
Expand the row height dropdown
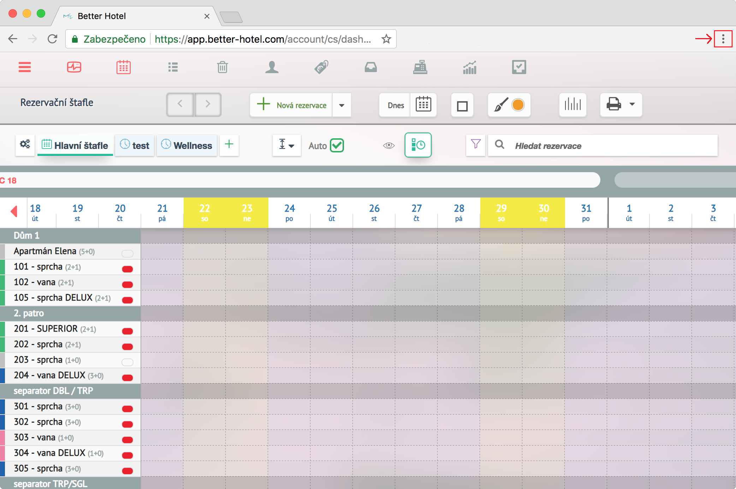click(x=286, y=145)
